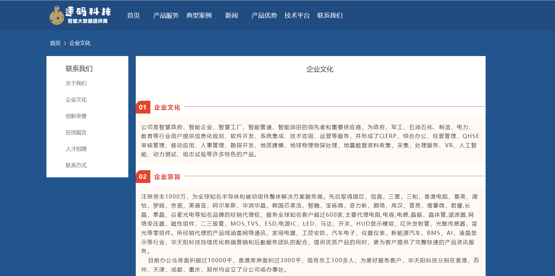The height and width of the screenshot is (276, 555).
Task: Click the 企业文化 page title
Action: coord(320,69)
